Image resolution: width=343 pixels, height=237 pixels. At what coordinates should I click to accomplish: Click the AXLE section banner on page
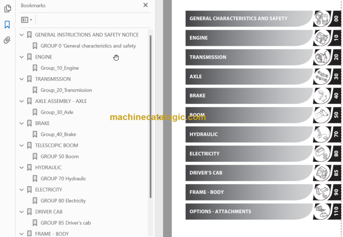click(249, 77)
